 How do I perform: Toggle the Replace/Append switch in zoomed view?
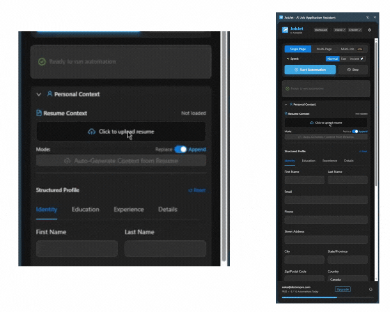point(181,149)
